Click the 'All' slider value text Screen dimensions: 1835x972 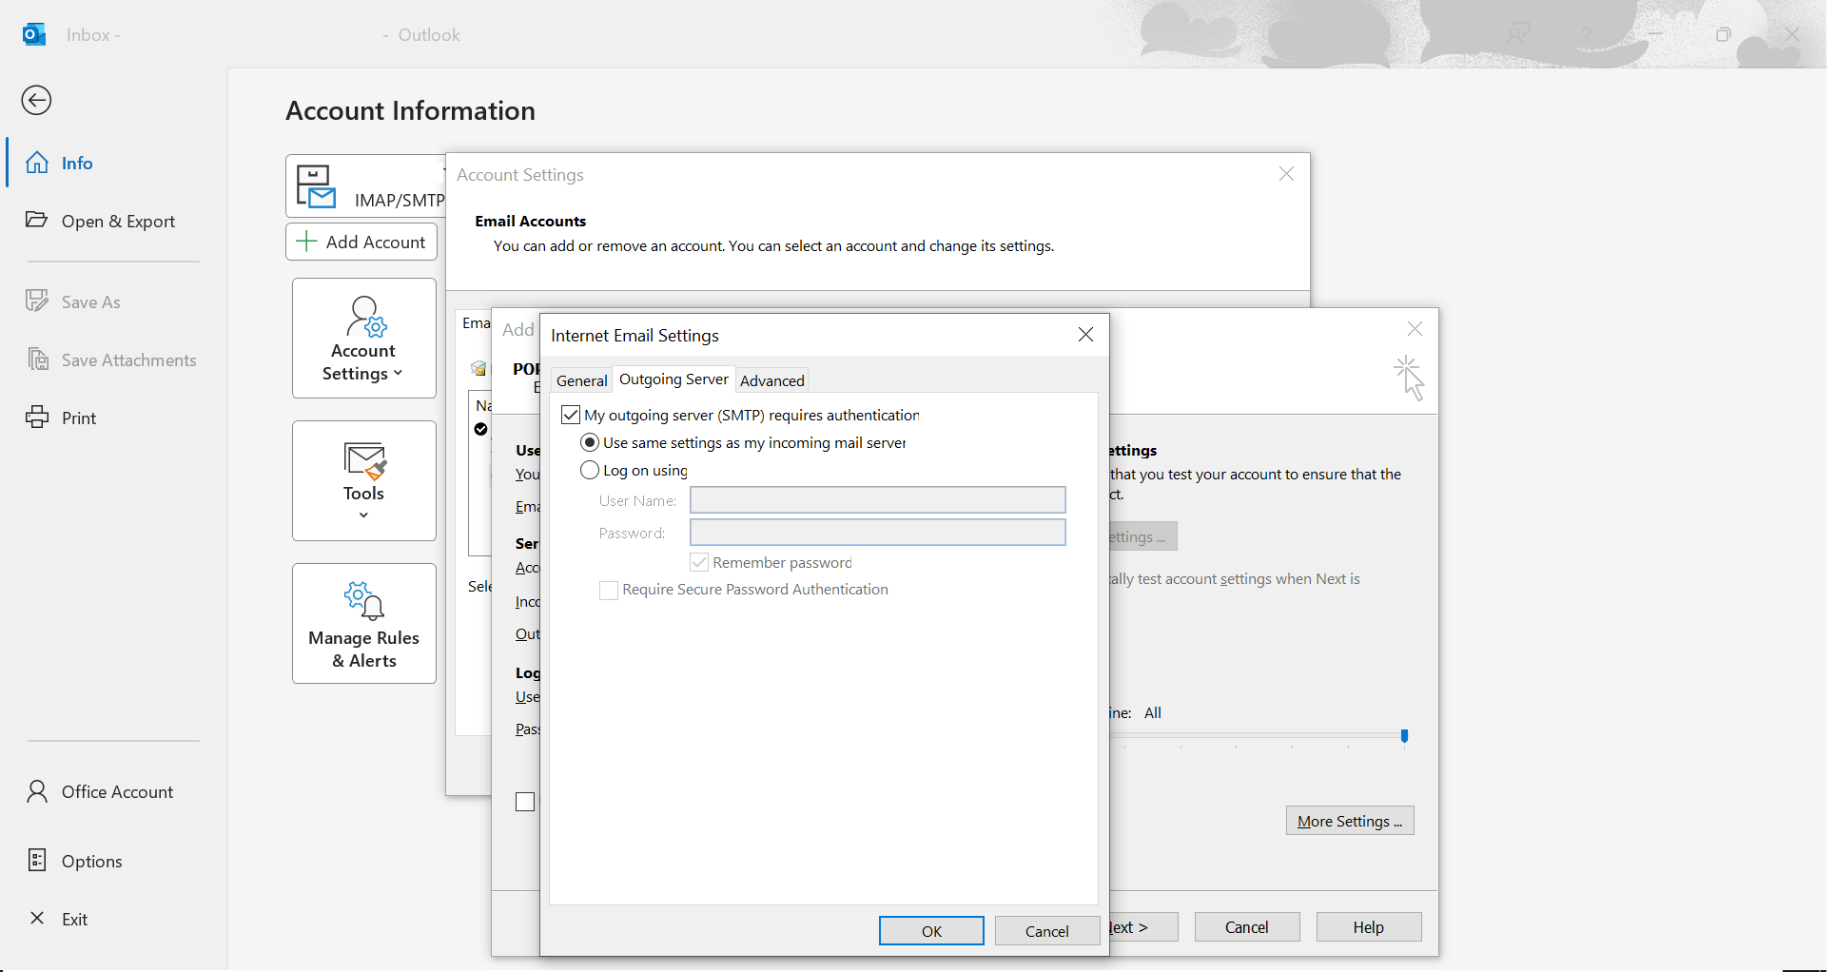click(1152, 712)
